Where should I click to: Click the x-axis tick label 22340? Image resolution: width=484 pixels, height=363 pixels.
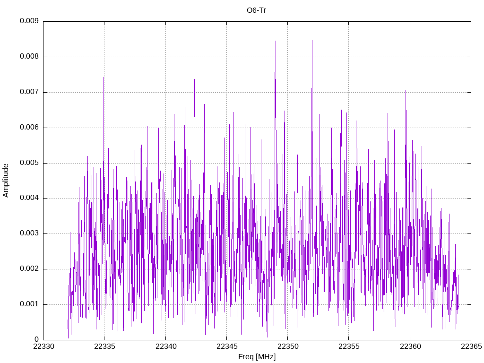pos(166,346)
